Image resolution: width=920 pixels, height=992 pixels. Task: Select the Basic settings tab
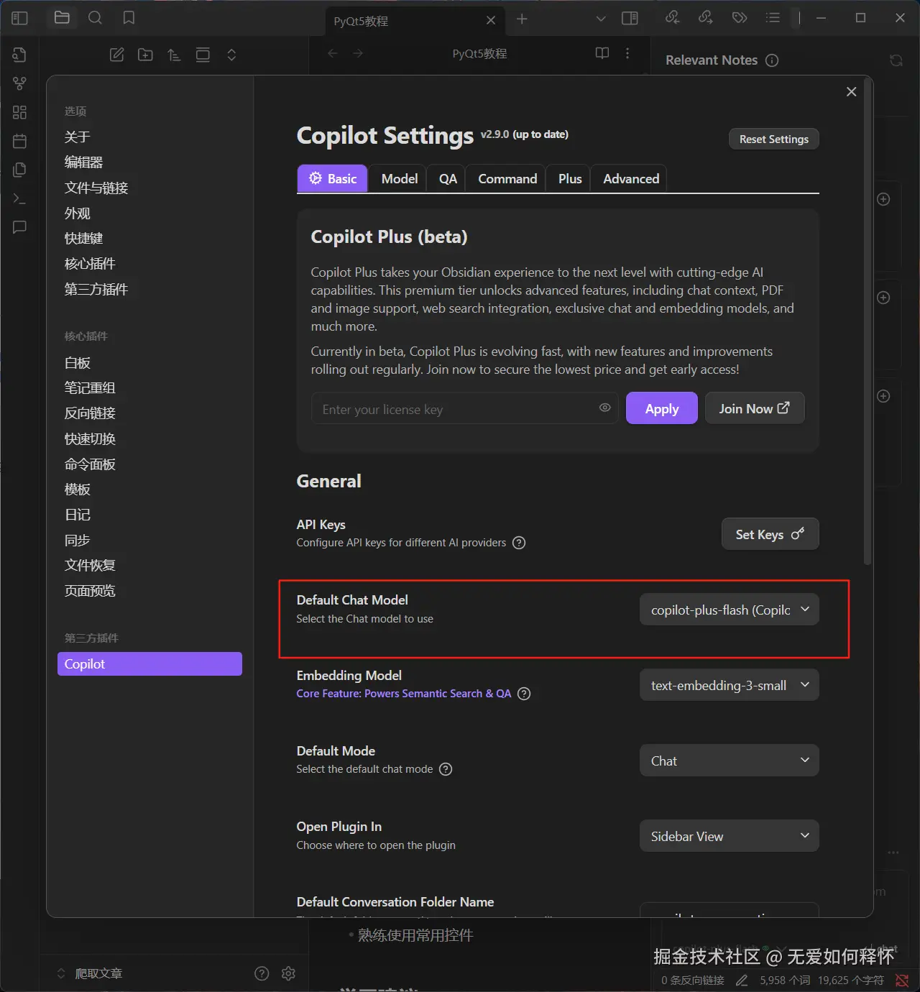(332, 179)
